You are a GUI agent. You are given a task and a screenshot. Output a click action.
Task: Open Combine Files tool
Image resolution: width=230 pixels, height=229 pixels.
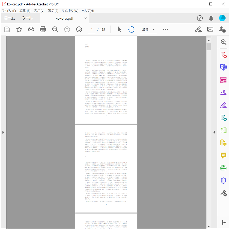[x=223, y=67]
